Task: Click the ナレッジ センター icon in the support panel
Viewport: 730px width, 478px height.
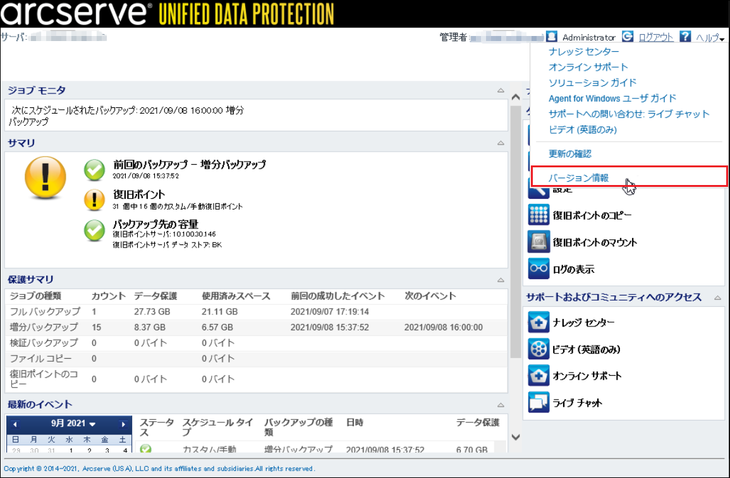Action: pos(538,322)
